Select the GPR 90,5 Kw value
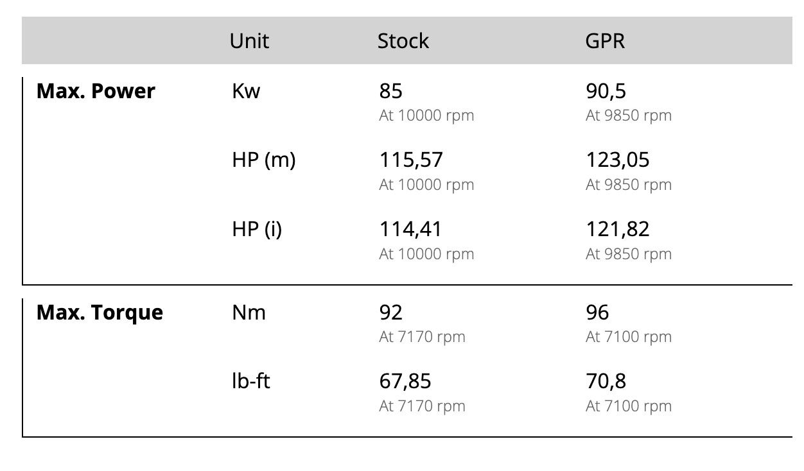Viewport: 804px width, 471px height. [x=606, y=91]
